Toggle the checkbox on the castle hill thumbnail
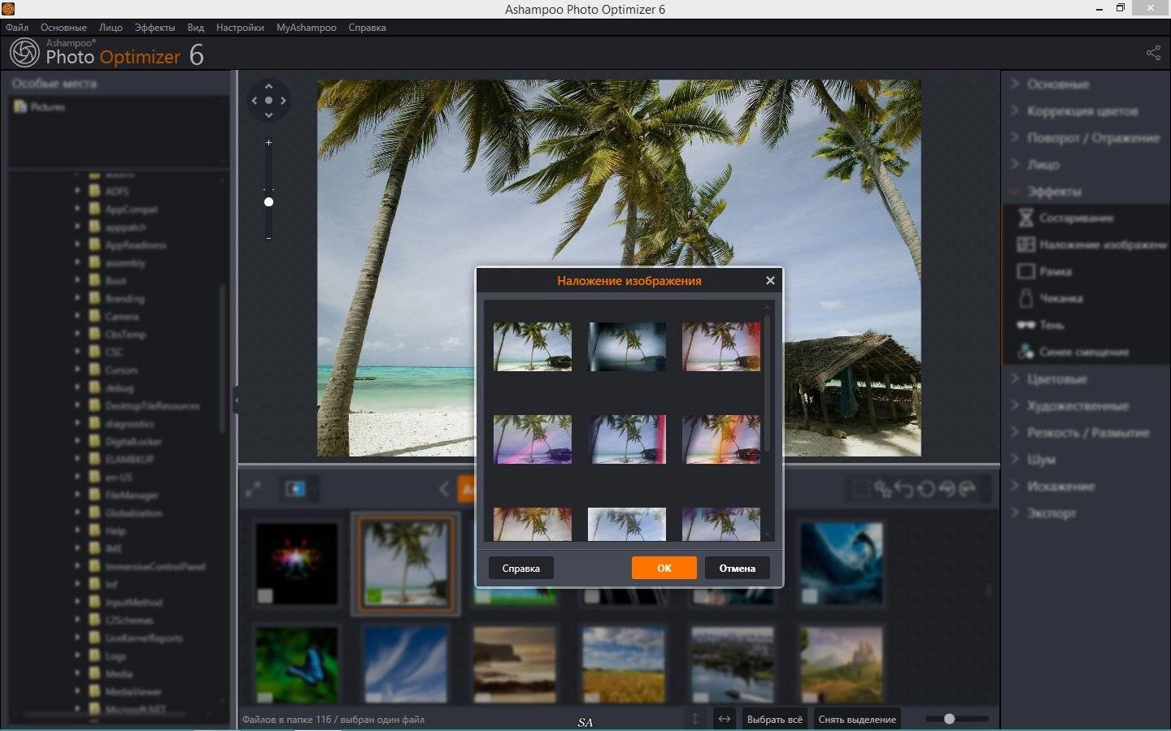The width and height of the screenshot is (1171, 731). pos(809,698)
